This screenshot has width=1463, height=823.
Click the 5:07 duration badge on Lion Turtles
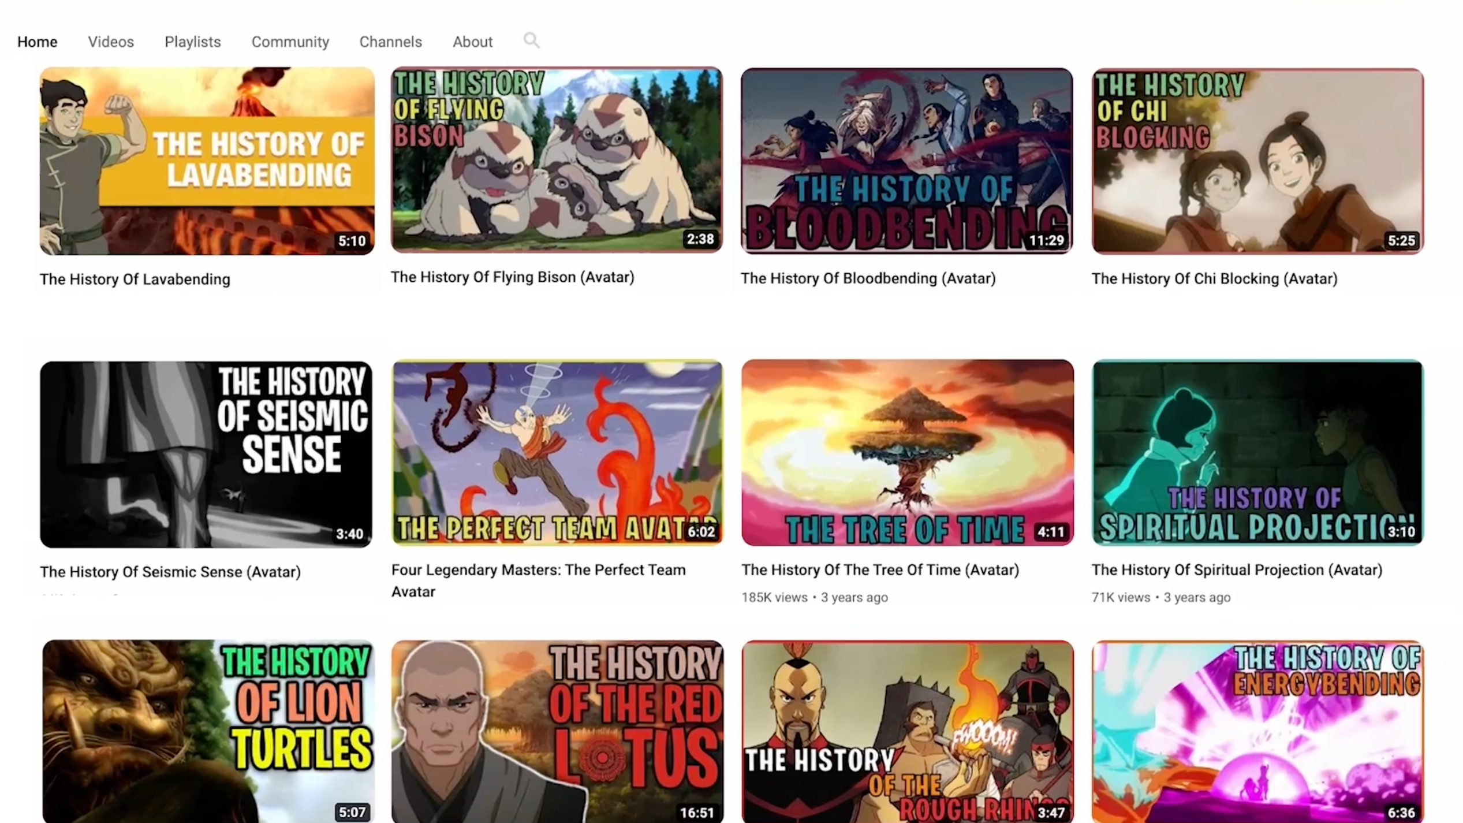pyautogui.click(x=352, y=813)
